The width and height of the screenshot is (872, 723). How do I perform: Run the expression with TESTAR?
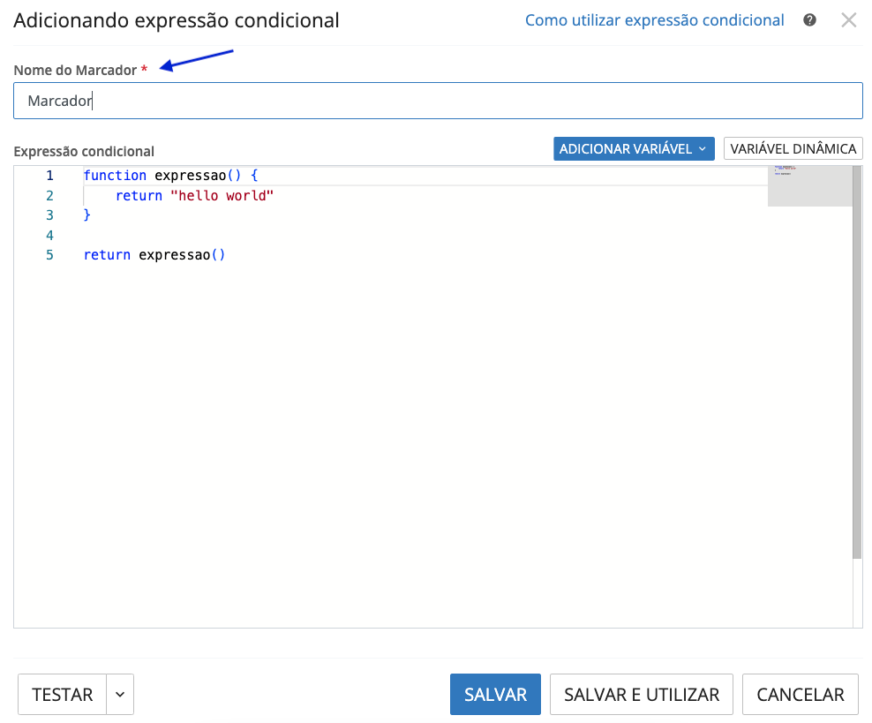coord(62,695)
